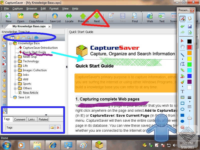
Task: Select the filled ellipse shape tool
Action: 182,121
